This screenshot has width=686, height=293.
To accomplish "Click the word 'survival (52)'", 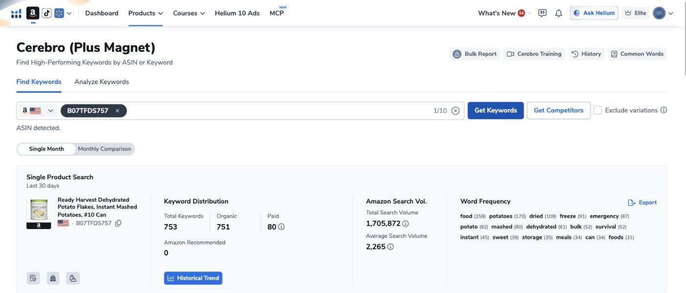I will [x=611, y=227].
